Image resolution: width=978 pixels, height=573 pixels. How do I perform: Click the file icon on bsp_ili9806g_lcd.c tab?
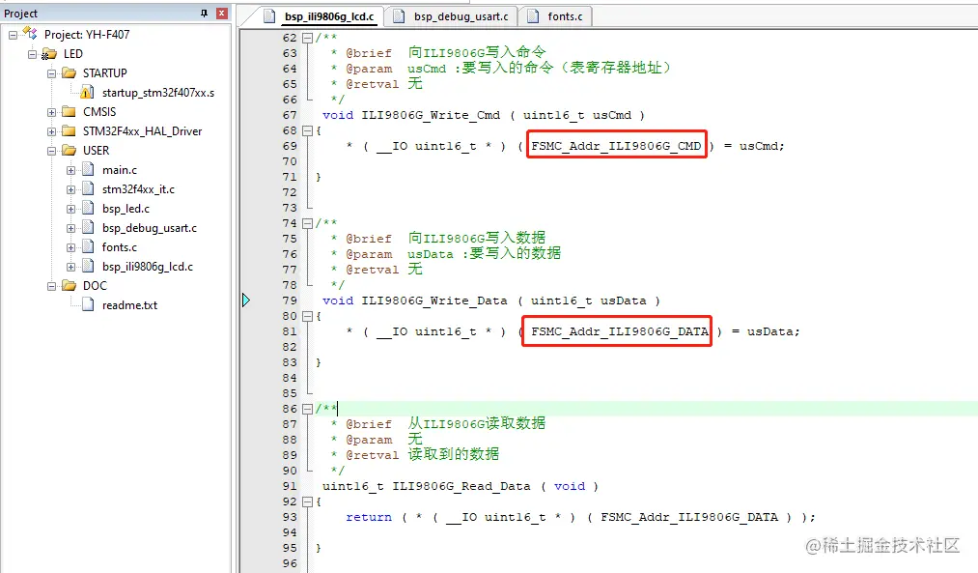pyautogui.click(x=270, y=16)
